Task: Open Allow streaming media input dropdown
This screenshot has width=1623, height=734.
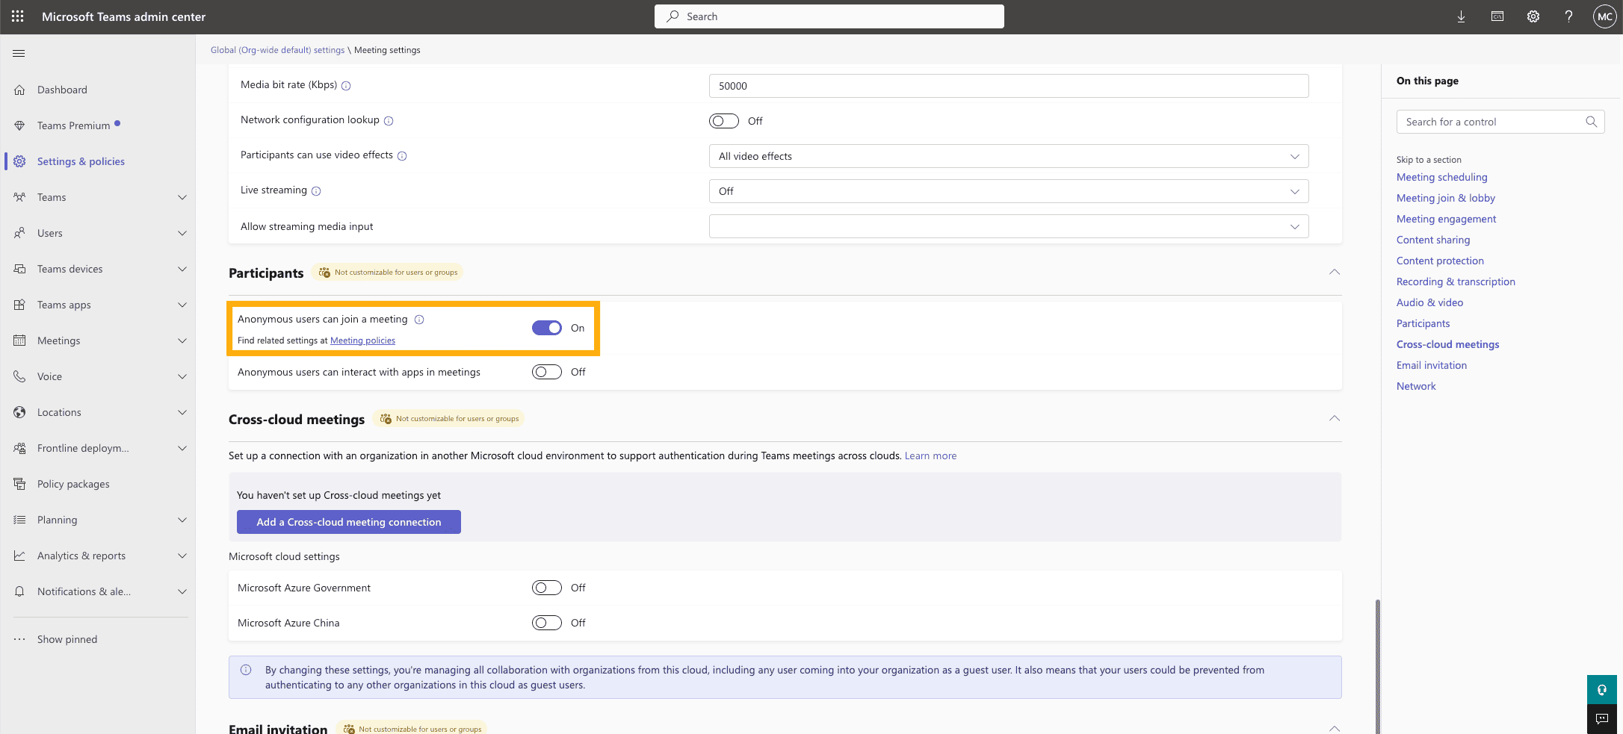Action: [x=1009, y=226]
